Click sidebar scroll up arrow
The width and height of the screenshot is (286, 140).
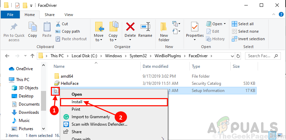[43, 65]
